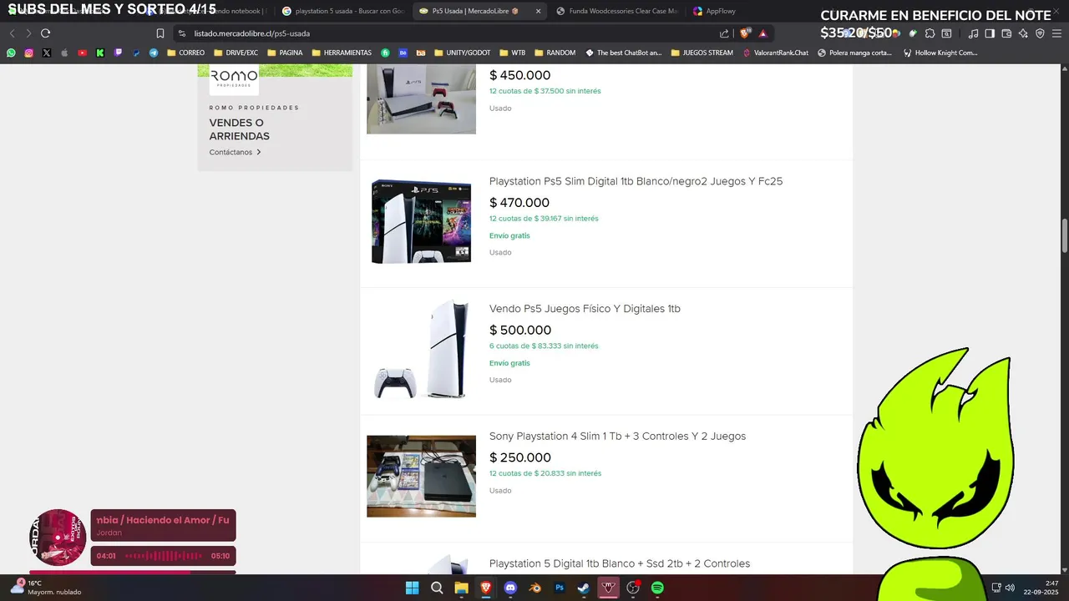Open Blender from the taskbar
Screen dimensions: 1069x601
tap(535, 588)
